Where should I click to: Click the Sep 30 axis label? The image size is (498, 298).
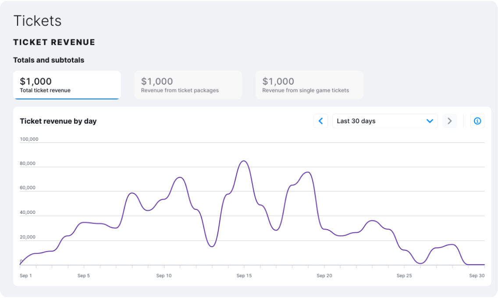pos(477,276)
